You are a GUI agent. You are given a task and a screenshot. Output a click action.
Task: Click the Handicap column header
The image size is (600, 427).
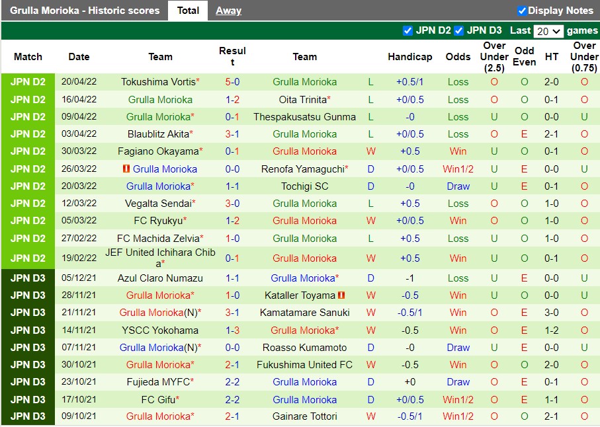coord(409,57)
